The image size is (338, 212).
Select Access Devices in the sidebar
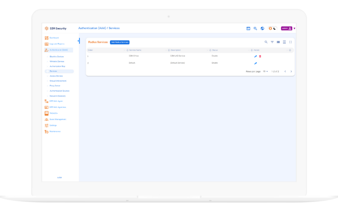pyautogui.click(x=56, y=76)
